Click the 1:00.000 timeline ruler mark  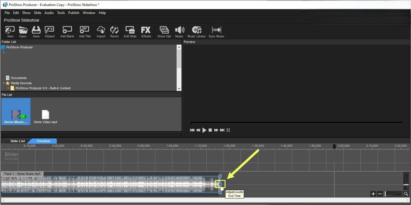172,146
